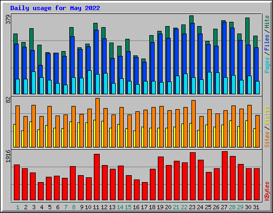Click day 13 on the x-axis
273x213 pixels.
pos(112,207)
